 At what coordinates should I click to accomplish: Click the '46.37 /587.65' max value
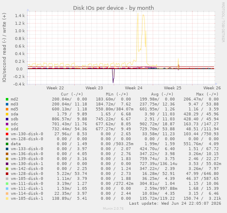(x=203, y=179)
